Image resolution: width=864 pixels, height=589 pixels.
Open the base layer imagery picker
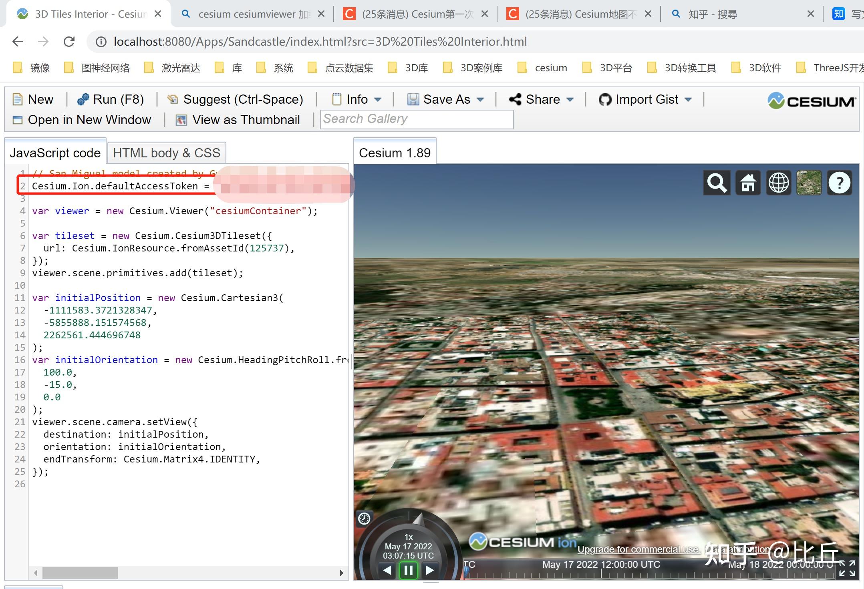(809, 183)
